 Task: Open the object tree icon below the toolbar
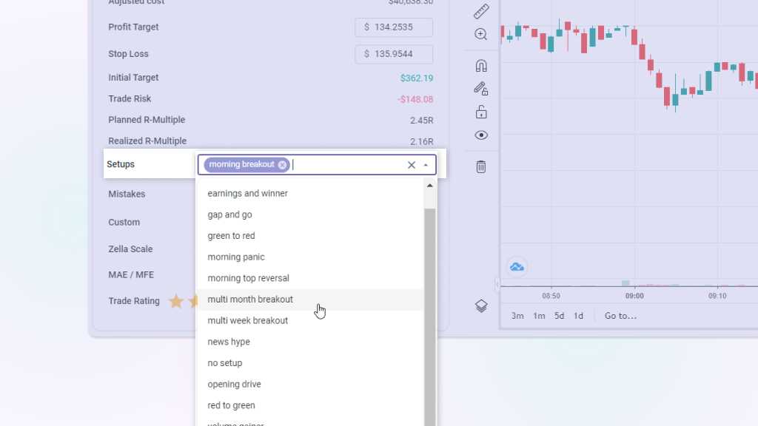(481, 305)
